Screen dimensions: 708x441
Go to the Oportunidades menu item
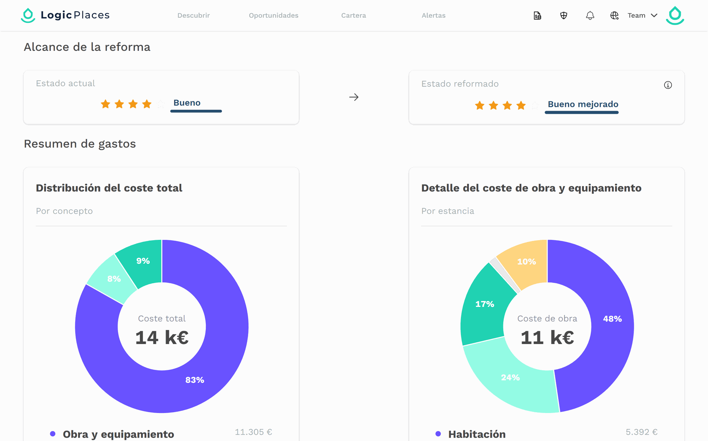point(274,15)
